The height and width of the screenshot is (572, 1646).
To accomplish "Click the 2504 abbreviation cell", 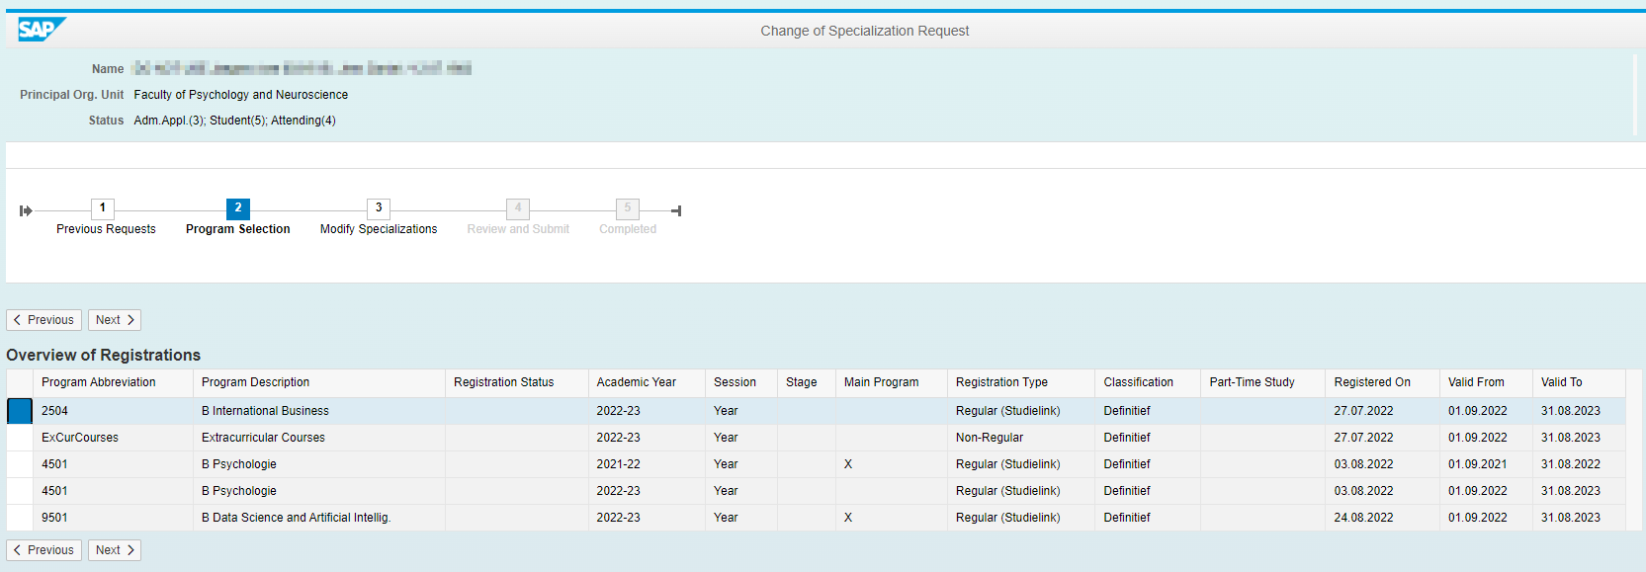I will pyautogui.click(x=114, y=411).
